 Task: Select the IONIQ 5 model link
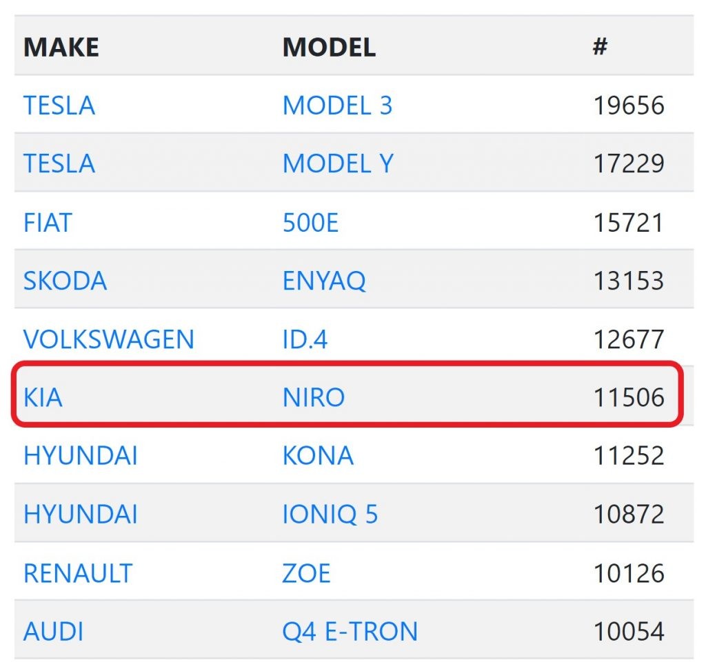[x=330, y=515]
